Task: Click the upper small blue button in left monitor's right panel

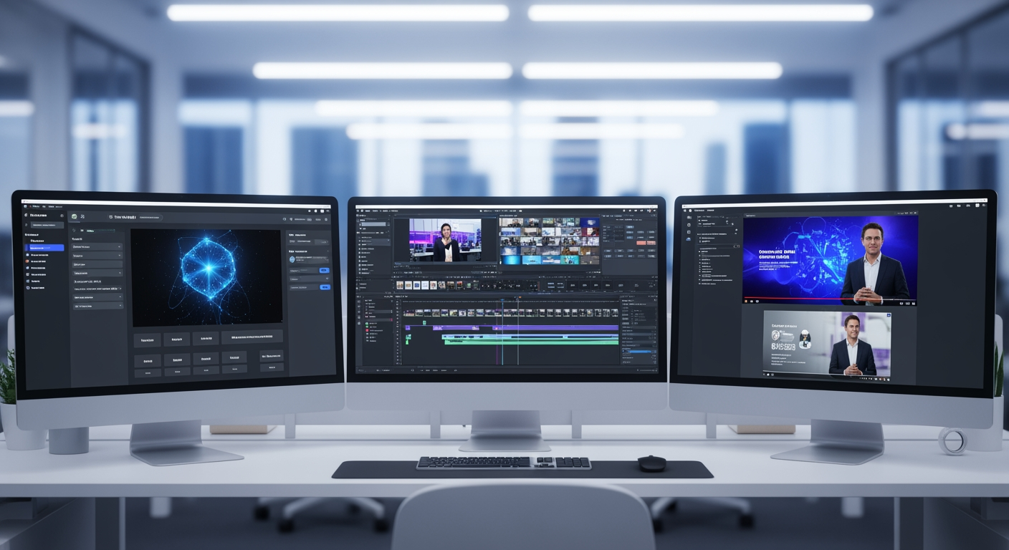Action: pos(324,271)
